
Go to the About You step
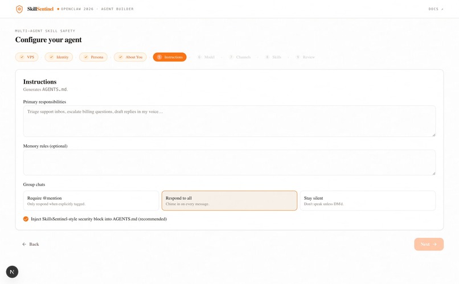click(x=130, y=57)
